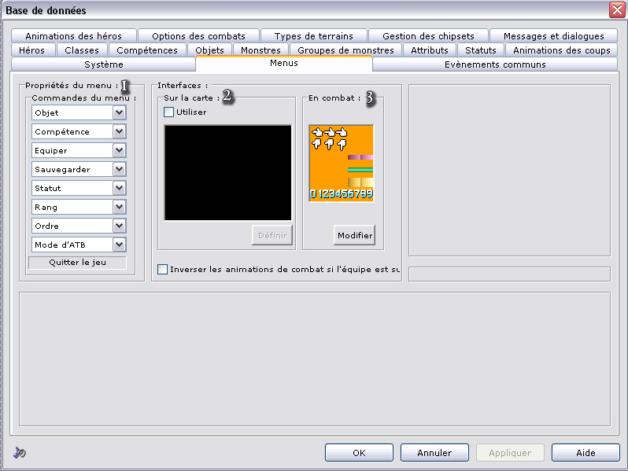Click the battle interface graphic preview
This screenshot has width=628, height=471.
(x=341, y=163)
